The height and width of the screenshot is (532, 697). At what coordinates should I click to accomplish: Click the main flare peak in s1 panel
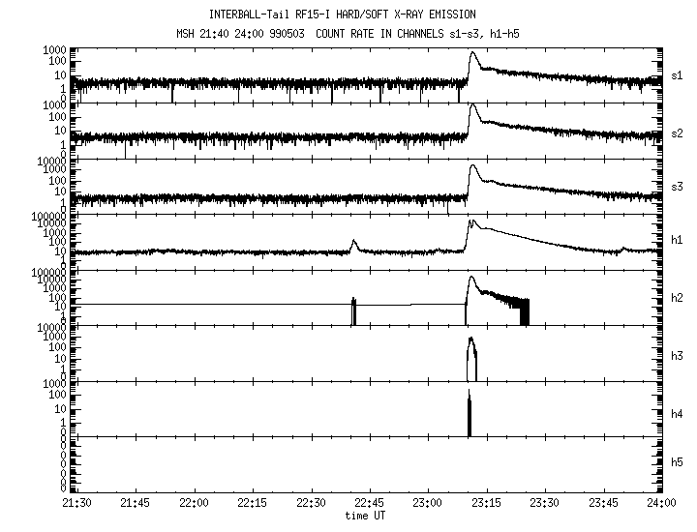[472, 55]
